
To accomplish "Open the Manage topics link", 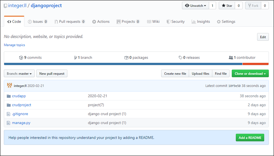I will 14,45.
